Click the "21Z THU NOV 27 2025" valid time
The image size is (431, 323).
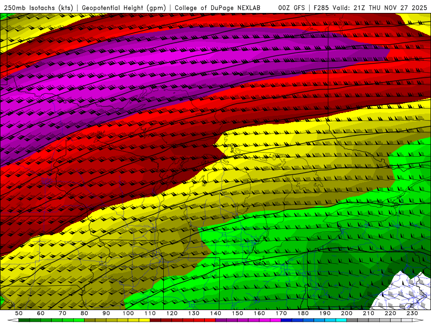point(390,8)
